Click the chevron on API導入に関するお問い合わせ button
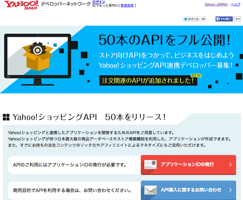The width and height of the screenshot is (243, 200). [x=230, y=190]
